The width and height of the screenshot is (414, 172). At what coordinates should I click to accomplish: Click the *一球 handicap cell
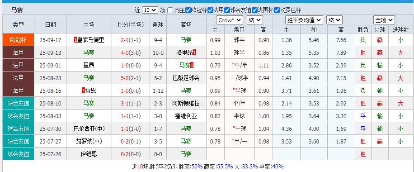coord(239,129)
